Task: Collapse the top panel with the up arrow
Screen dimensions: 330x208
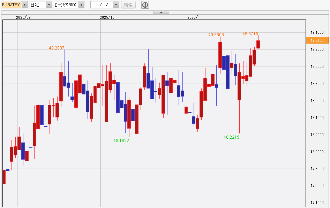Action: [161, 13]
